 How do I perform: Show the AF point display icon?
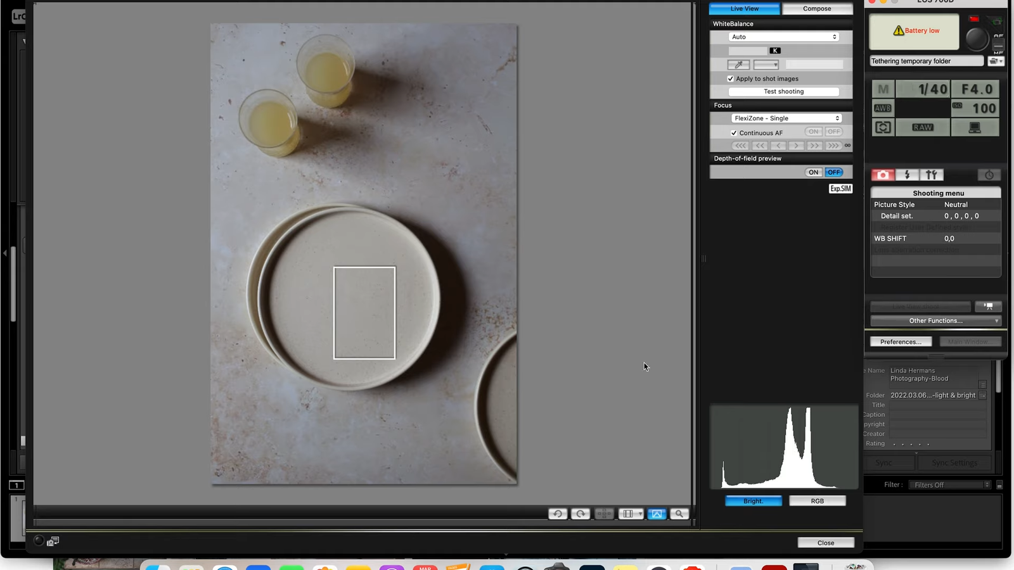point(603,514)
